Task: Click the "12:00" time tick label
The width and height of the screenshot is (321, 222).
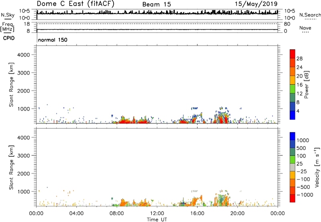Action: 157,214
